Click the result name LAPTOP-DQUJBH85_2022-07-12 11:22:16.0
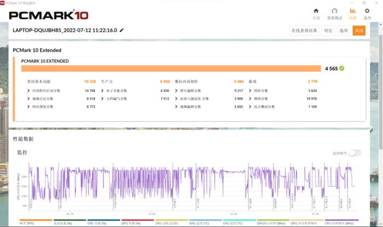 (x=65, y=30)
